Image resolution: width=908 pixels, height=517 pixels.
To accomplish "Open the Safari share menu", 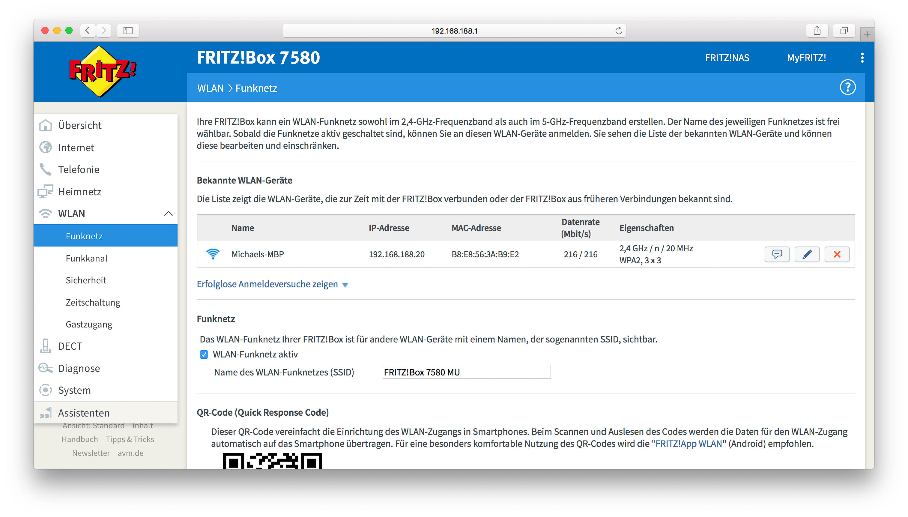I will pyautogui.click(x=817, y=31).
